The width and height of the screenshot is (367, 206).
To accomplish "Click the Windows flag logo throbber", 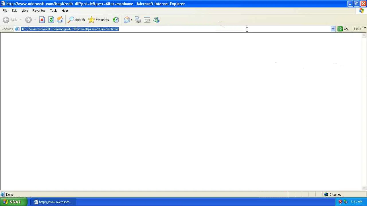I will click(362, 11).
